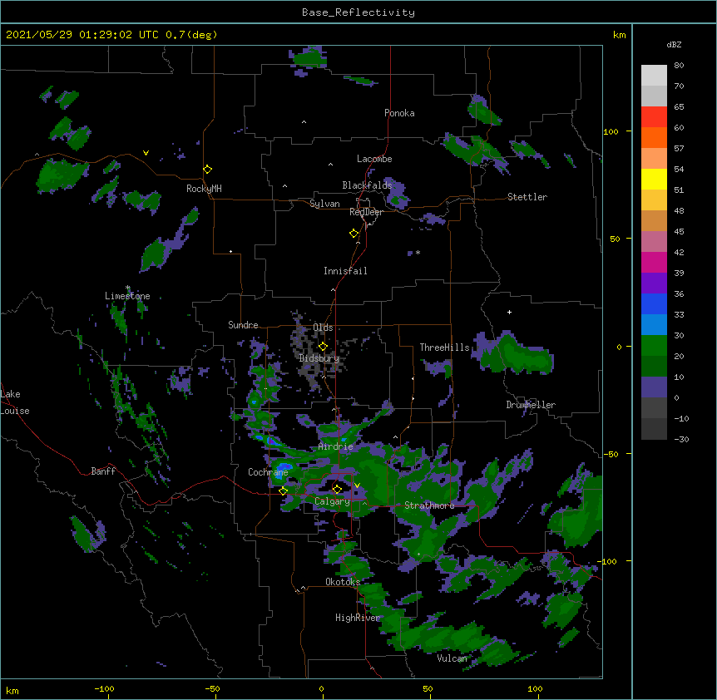The height and width of the screenshot is (700, 717).
Task: Select the magenta 42 dBZ color swatch
Action: [x=654, y=262]
